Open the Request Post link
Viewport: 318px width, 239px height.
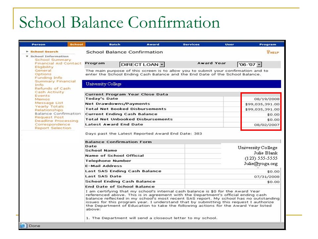[x=49, y=117]
